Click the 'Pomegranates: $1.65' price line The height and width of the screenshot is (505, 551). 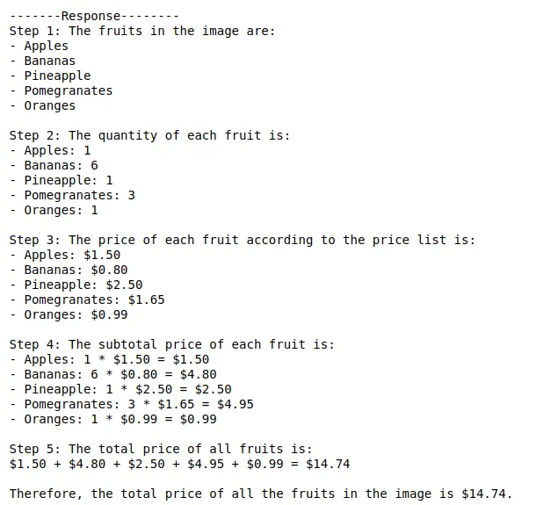coord(94,299)
